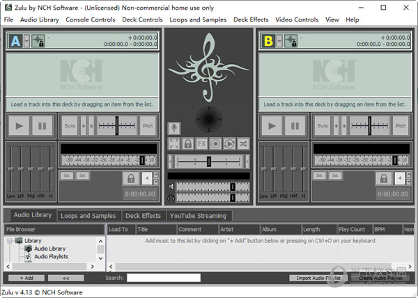Click the + Add button

pos(26,278)
